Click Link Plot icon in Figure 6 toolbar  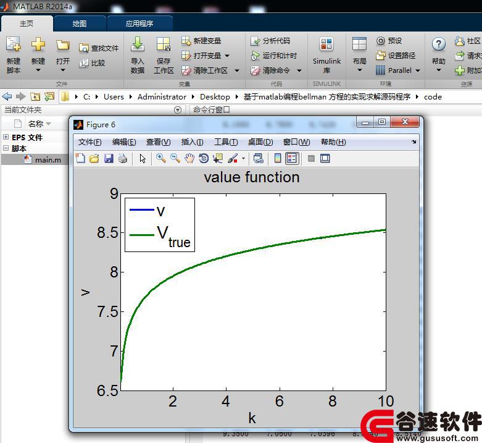tap(258, 158)
